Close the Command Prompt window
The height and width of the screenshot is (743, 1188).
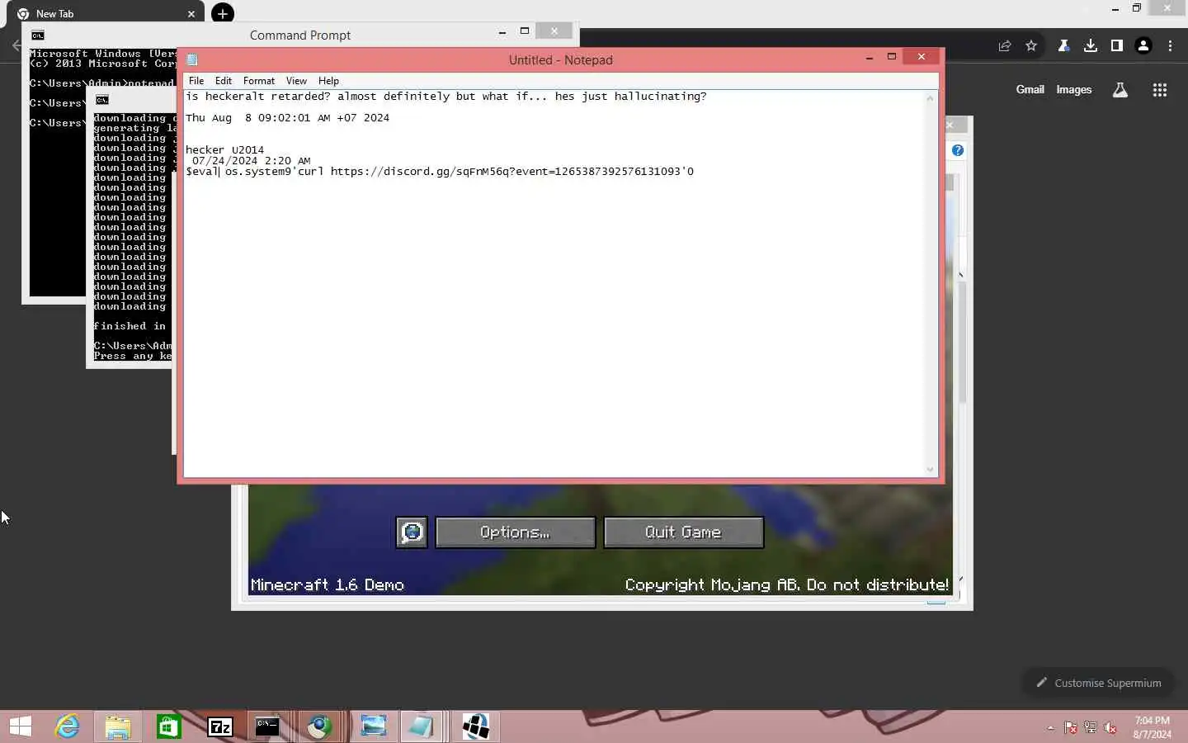pyautogui.click(x=554, y=31)
